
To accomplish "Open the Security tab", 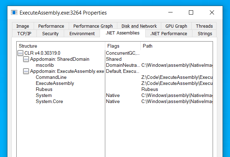I will pos(50,34).
